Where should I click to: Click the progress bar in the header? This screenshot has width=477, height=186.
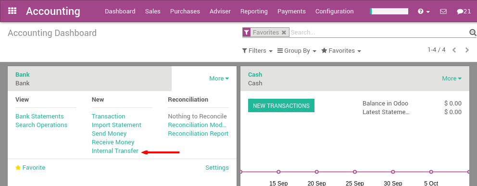coord(389,11)
